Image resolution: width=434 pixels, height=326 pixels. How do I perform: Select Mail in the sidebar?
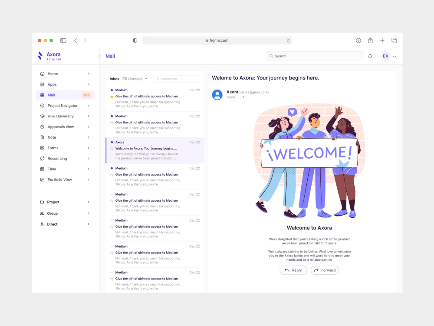[66, 95]
